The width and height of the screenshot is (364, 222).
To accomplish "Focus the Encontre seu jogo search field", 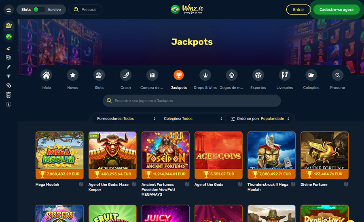I will [192, 101].
